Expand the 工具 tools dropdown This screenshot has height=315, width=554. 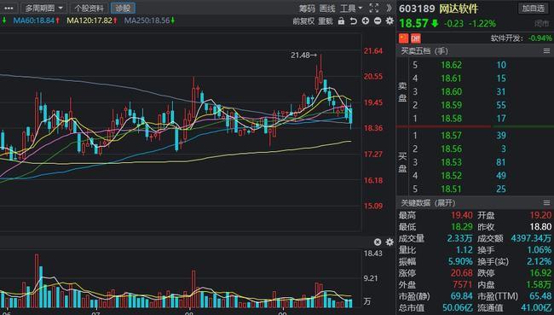[x=351, y=9]
